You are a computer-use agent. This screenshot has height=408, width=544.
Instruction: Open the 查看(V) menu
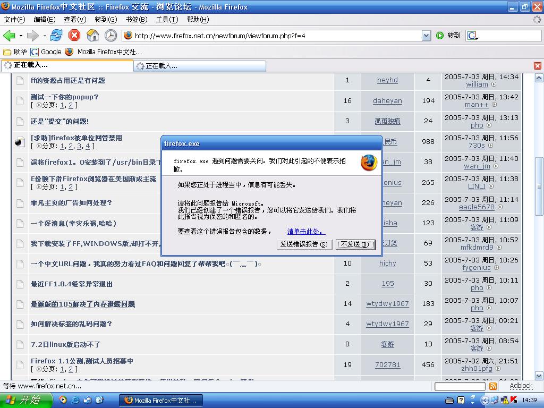pyautogui.click(x=75, y=20)
